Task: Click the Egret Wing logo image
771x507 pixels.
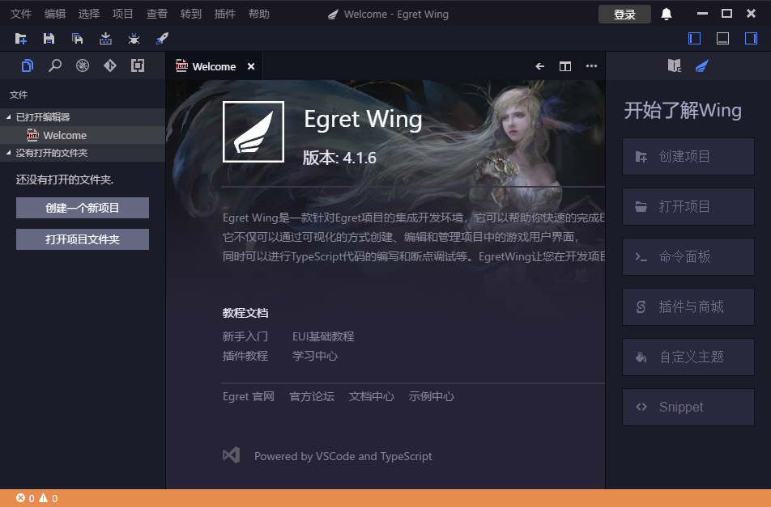Action: pos(253,132)
